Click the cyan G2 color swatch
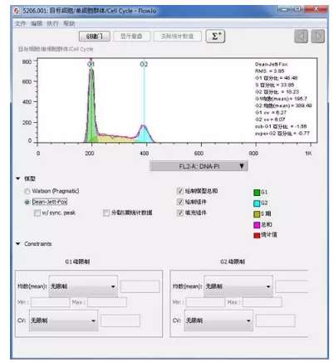 257,203
